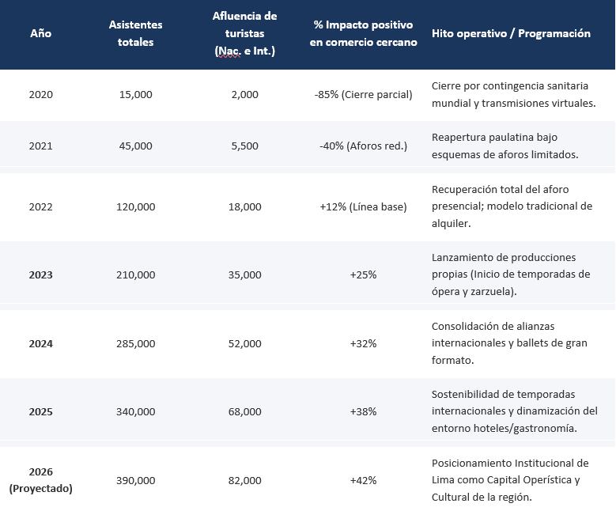Select the 'Reapertura paulatina bajo esquemas' text cell
Screen dimensions: 616x511
(x=505, y=146)
